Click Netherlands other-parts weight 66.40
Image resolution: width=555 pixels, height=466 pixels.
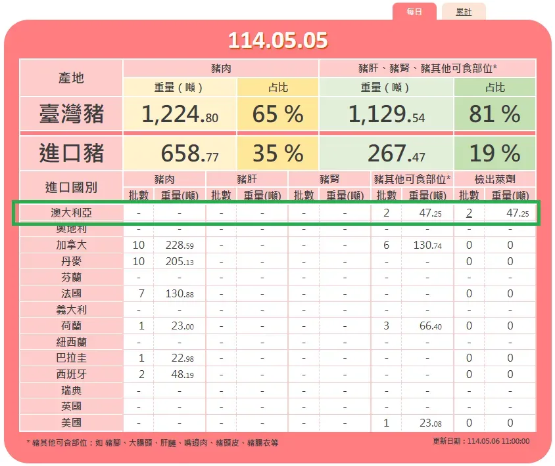tap(431, 326)
